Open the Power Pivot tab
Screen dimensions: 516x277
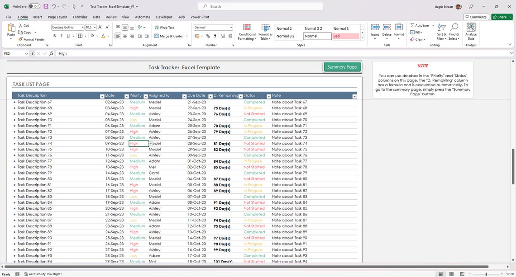199,17
